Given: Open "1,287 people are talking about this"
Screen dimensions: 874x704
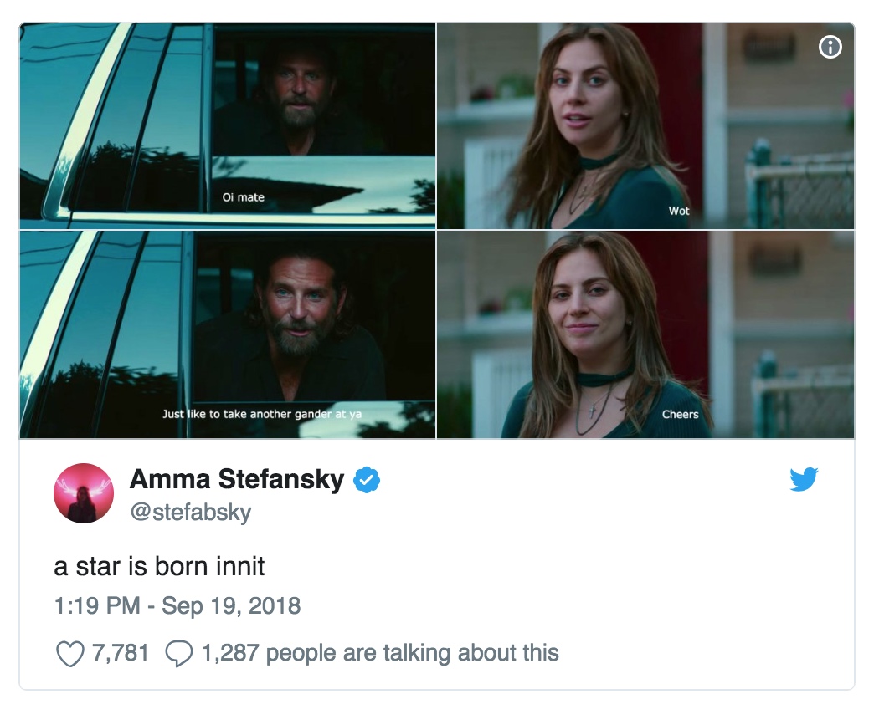Looking at the screenshot, I should 380,652.
